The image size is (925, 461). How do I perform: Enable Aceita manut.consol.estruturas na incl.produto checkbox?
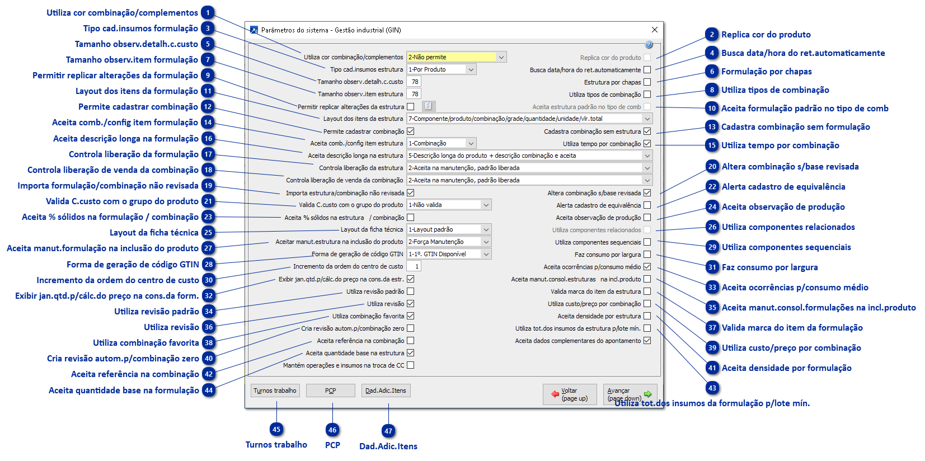click(x=647, y=279)
